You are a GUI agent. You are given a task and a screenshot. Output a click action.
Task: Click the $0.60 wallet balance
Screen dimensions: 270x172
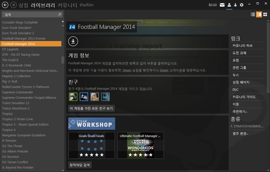pyautogui.click(x=213, y=5)
